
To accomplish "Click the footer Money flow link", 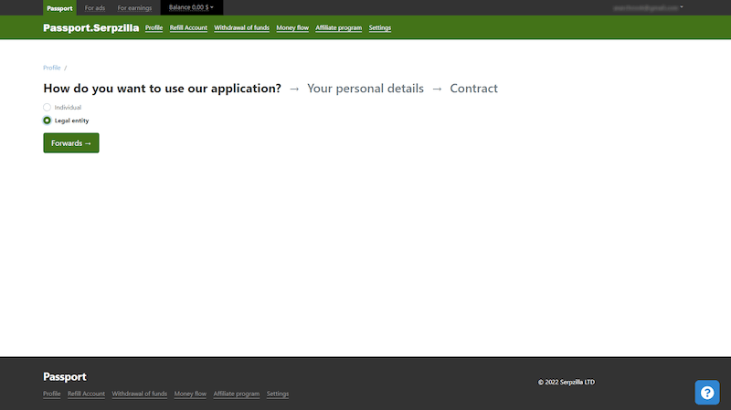I will click(x=190, y=394).
